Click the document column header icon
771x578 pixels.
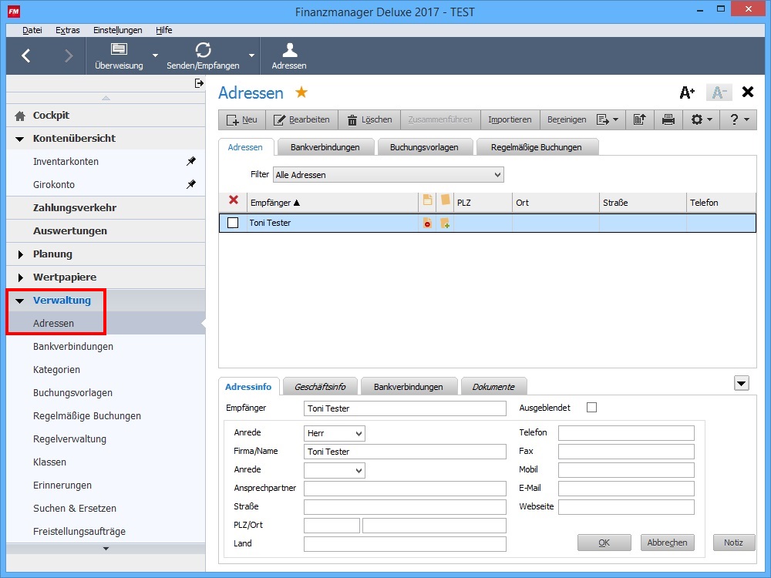tap(427, 200)
